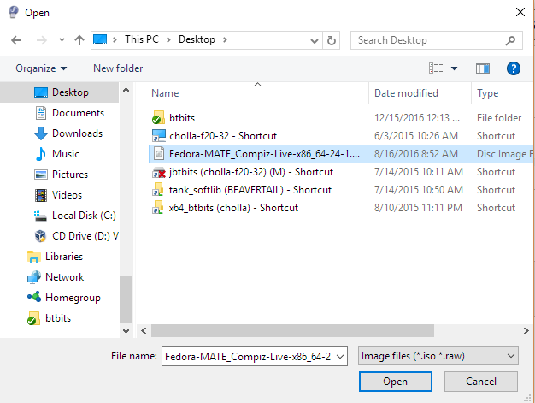The height and width of the screenshot is (403, 535).
Task: Click the horizontal scrollbar thumb
Action: tap(292, 330)
